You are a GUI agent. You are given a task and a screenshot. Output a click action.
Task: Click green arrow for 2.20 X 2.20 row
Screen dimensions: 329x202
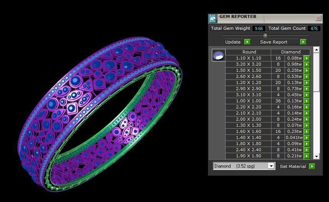(x=307, y=107)
